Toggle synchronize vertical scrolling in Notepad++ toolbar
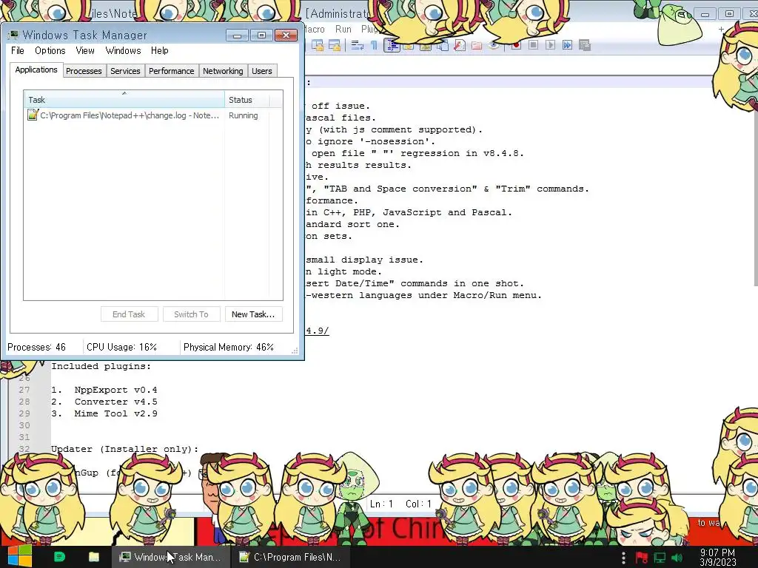 [317, 45]
